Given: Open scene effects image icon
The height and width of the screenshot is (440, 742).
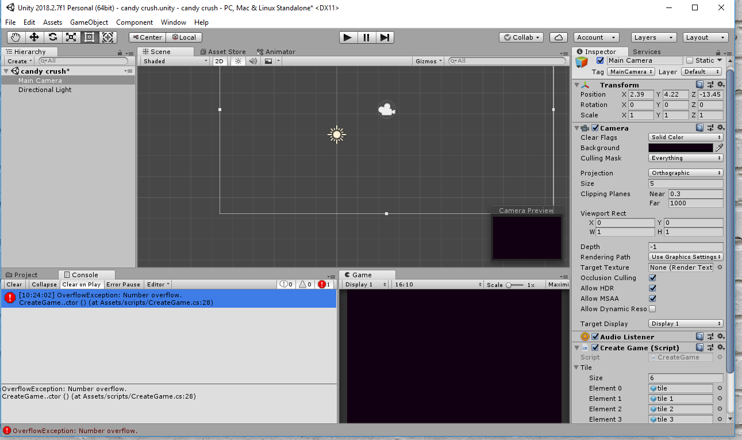Looking at the screenshot, I should [268, 61].
